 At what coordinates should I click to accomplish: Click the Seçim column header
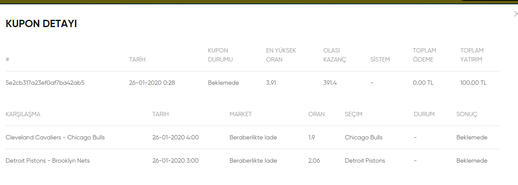click(354, 114)
